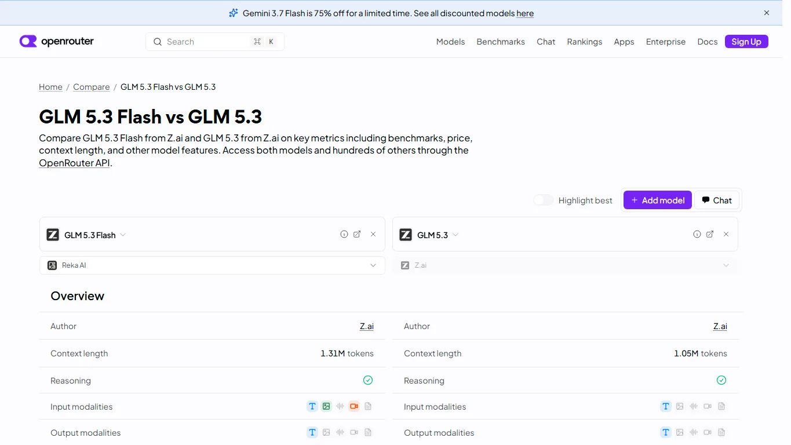The width and height of the screenshot is (791, 445).
Task: Click the audio input modality icon for GLM 5.3
Action: pos(694,406)
